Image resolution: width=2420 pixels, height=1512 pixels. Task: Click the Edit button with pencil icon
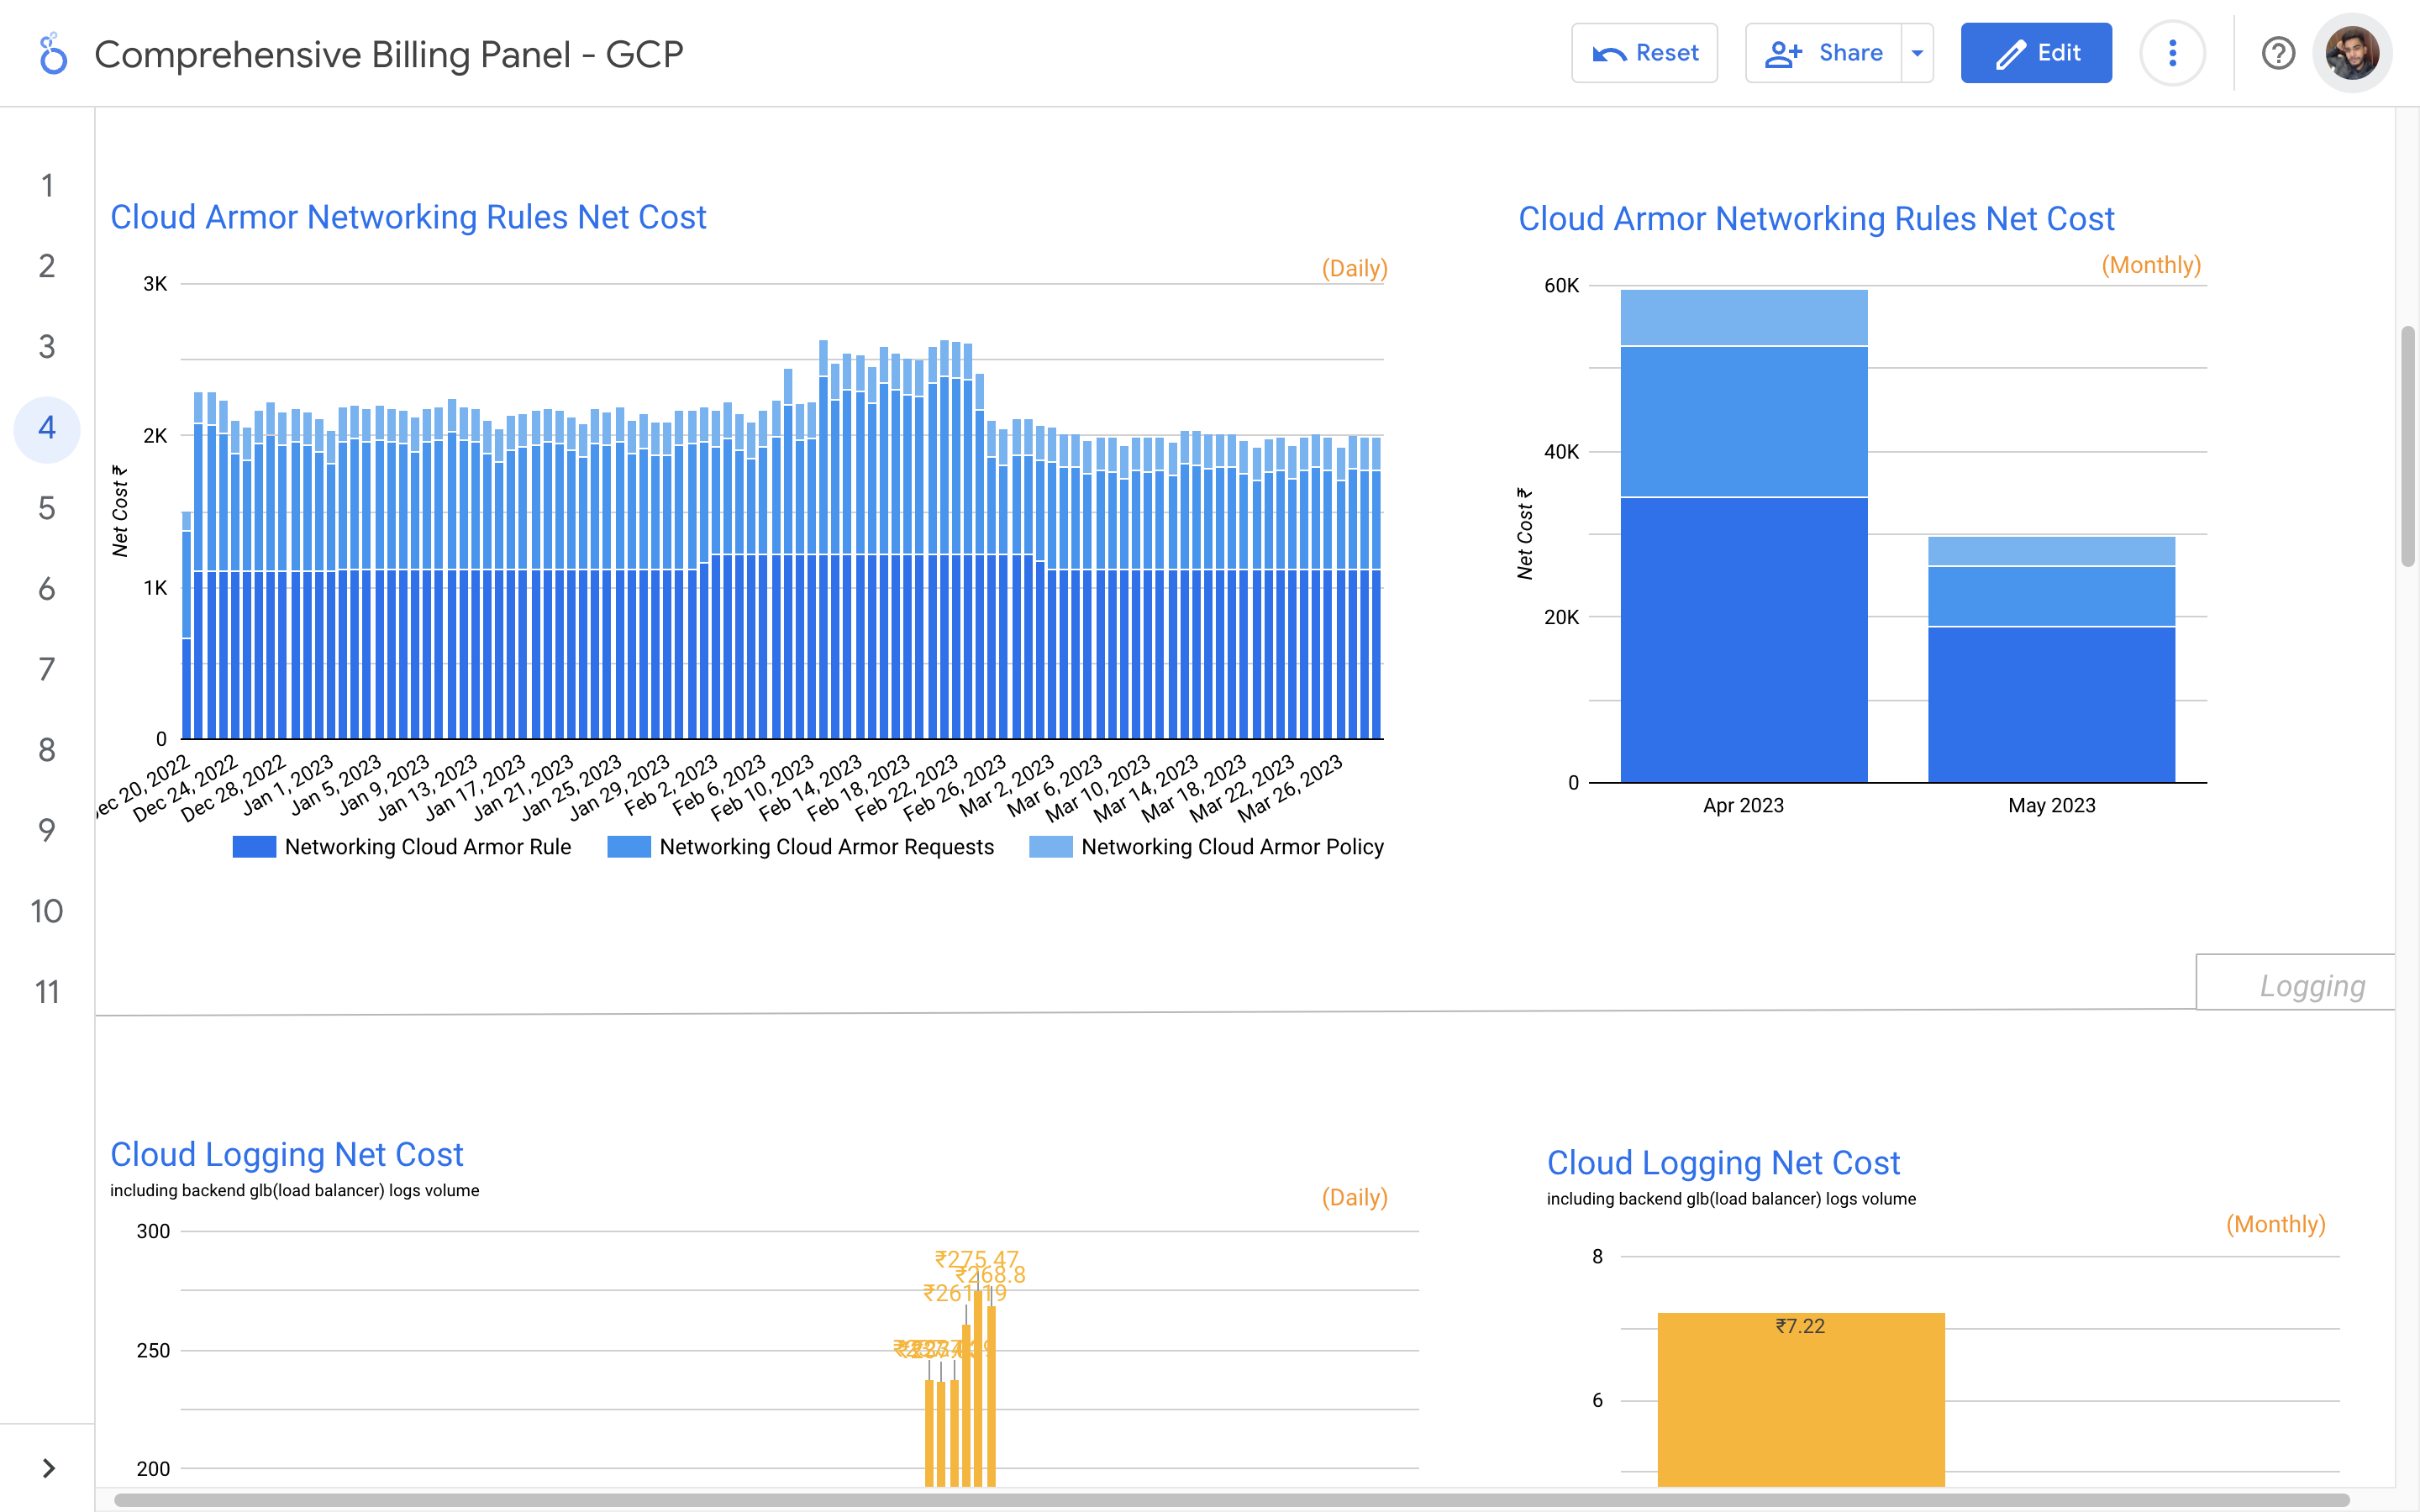tap(2036, 53)
